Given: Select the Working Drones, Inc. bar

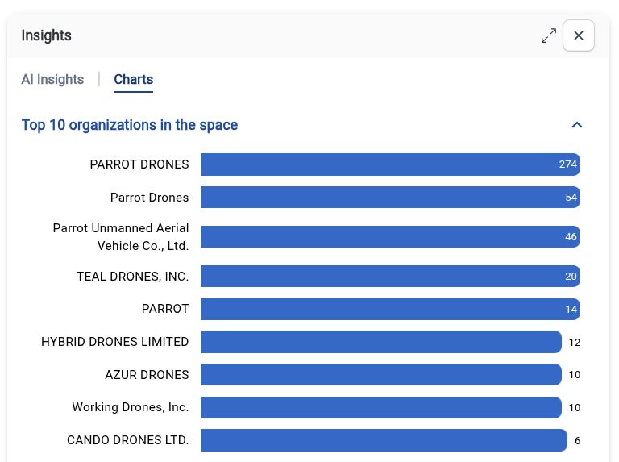Looking at the screenshot, I should 381,407.
